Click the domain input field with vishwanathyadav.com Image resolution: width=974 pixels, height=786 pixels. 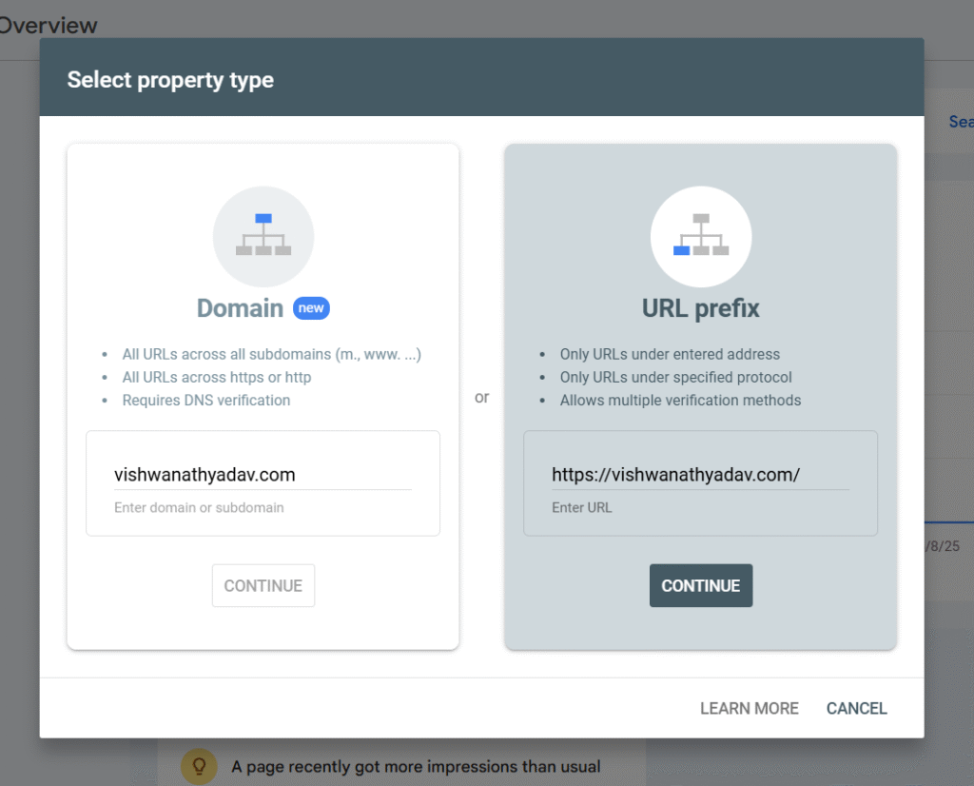click(263, 475)
